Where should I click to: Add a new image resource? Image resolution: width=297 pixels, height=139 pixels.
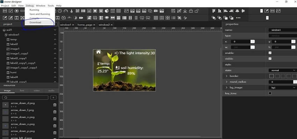pyautogui.click(x=53, y=97)
